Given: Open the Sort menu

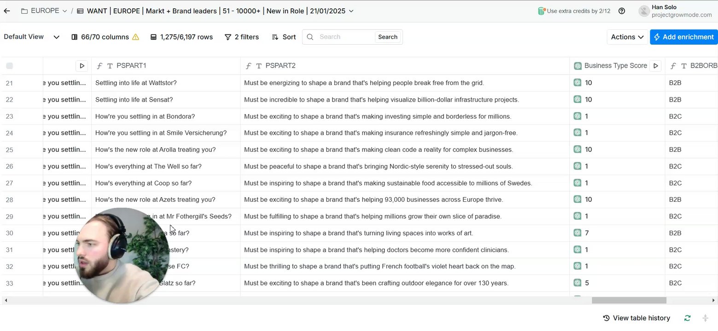Looking at the screenshot, I should coord(284,37).
